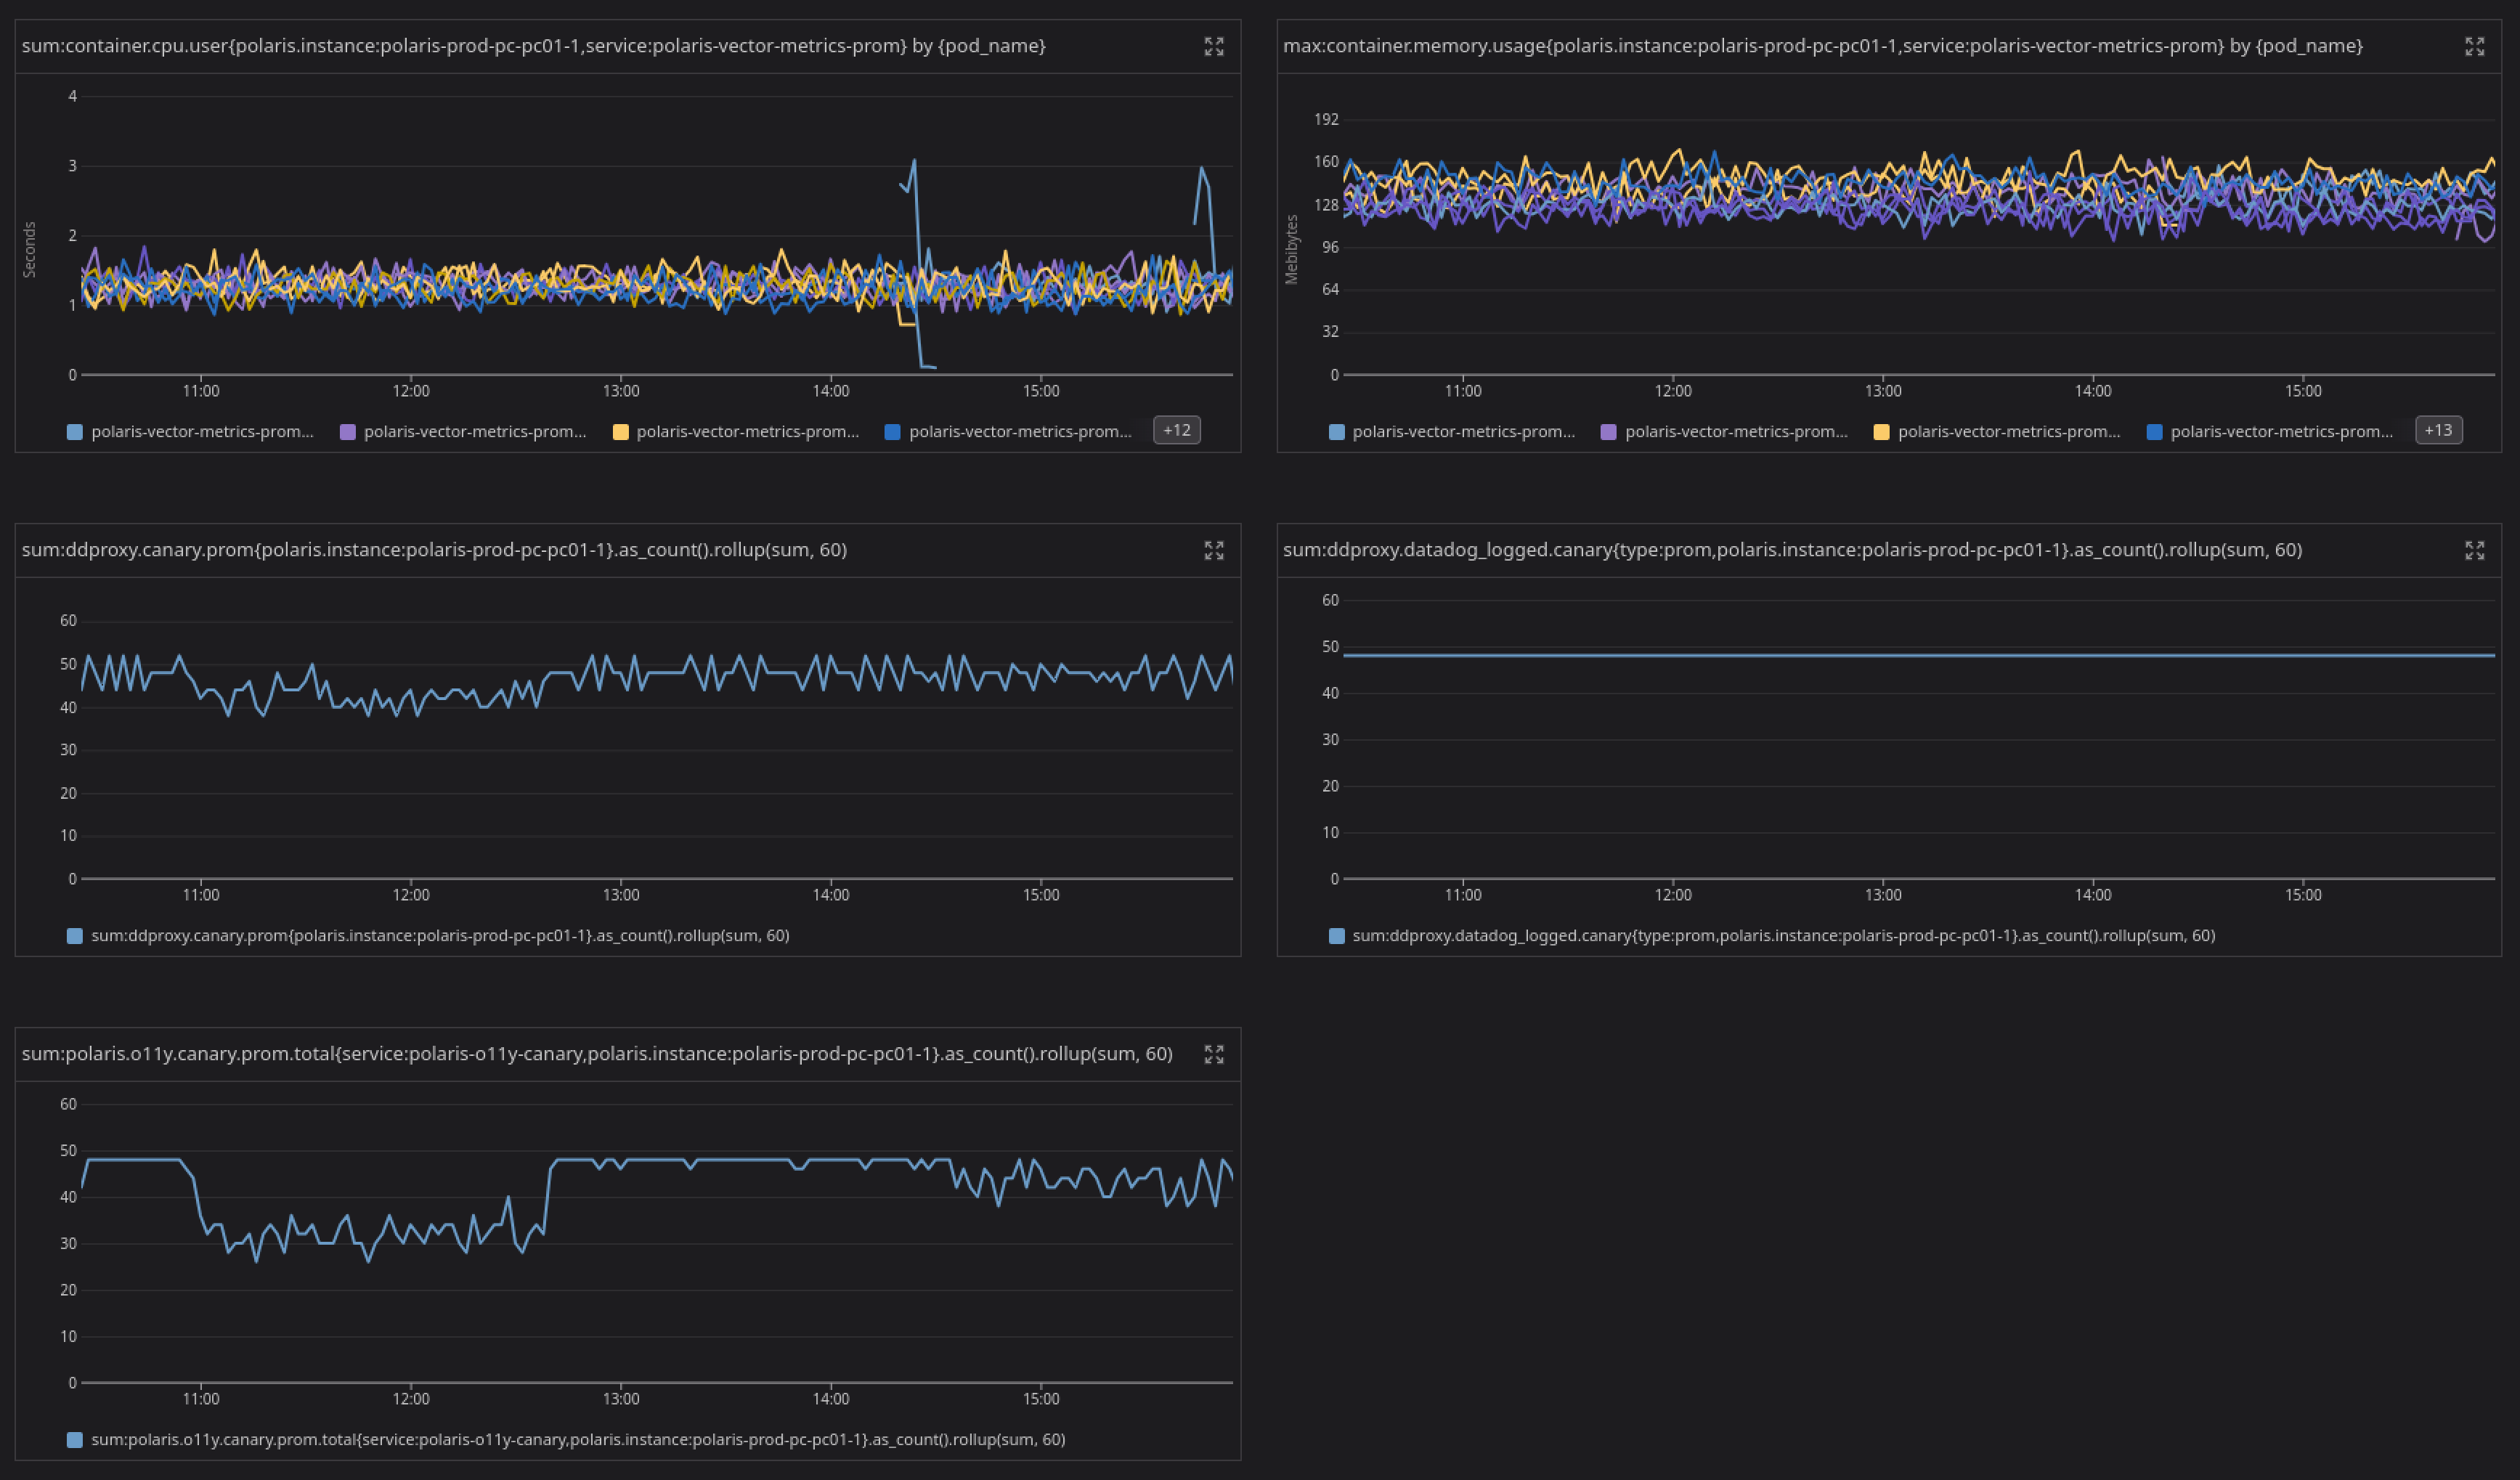This screenshot has width=2520, height=1480.
Task: Click the ddproxy.canary.prom legend text
Action: [x=439, y=935]
